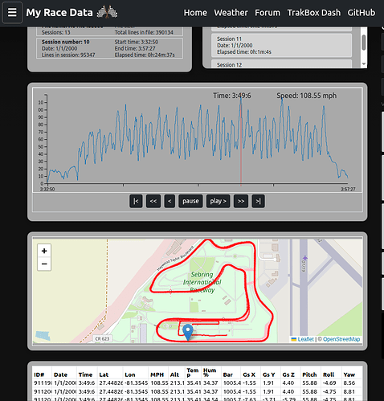Click the MPH column header
The image size is (384, 401).
coord(157,374)
